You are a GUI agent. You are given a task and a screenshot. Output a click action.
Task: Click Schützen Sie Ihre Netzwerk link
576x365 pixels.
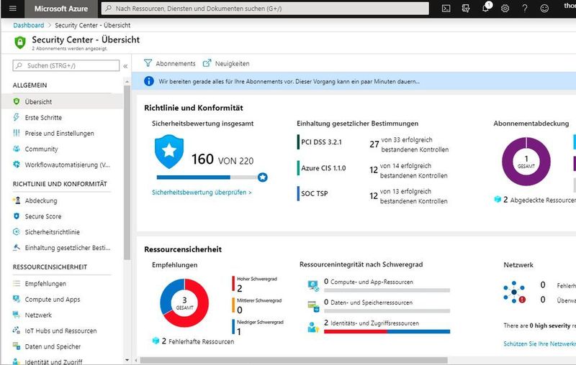(539, 343)
